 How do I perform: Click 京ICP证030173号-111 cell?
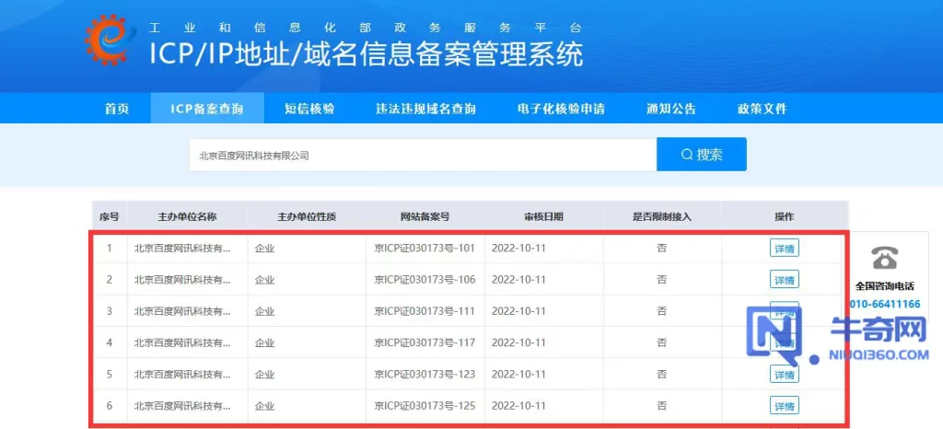pyautogui.click(x=425, y=311)
